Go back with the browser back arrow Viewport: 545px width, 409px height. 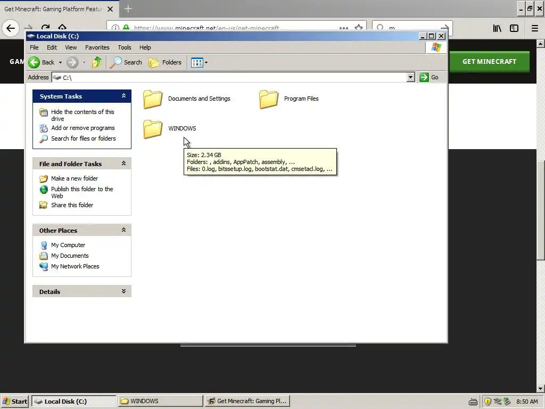(11, 28)
